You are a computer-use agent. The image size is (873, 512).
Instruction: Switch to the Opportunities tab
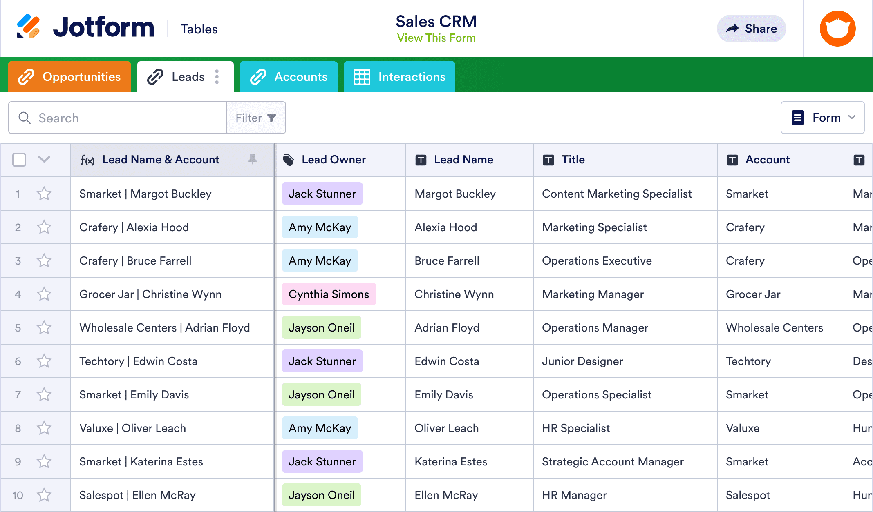tap(69, 77)
